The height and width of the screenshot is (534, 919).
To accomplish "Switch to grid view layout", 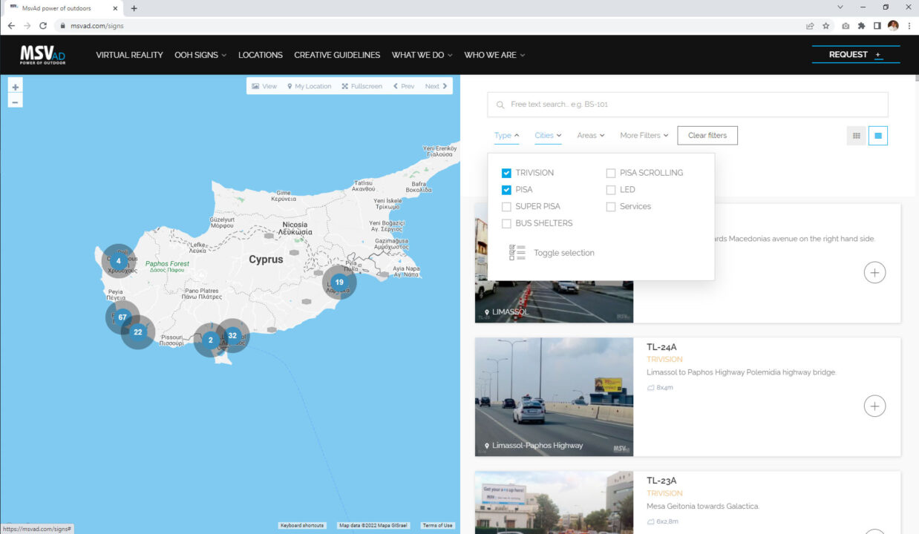I will pyautogui.click(x=857, y=136).
